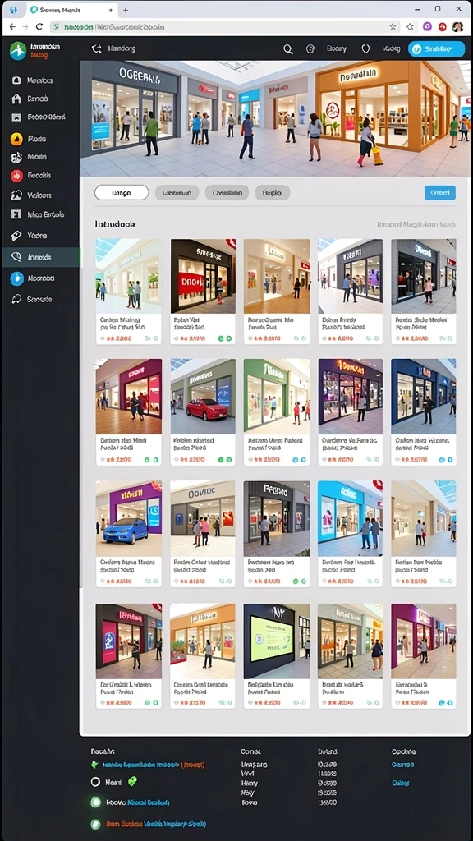The width and height of the screenshot is (473, 841).
Task: Open the blue circle icon sidebar item
Action: pos(16,278)
